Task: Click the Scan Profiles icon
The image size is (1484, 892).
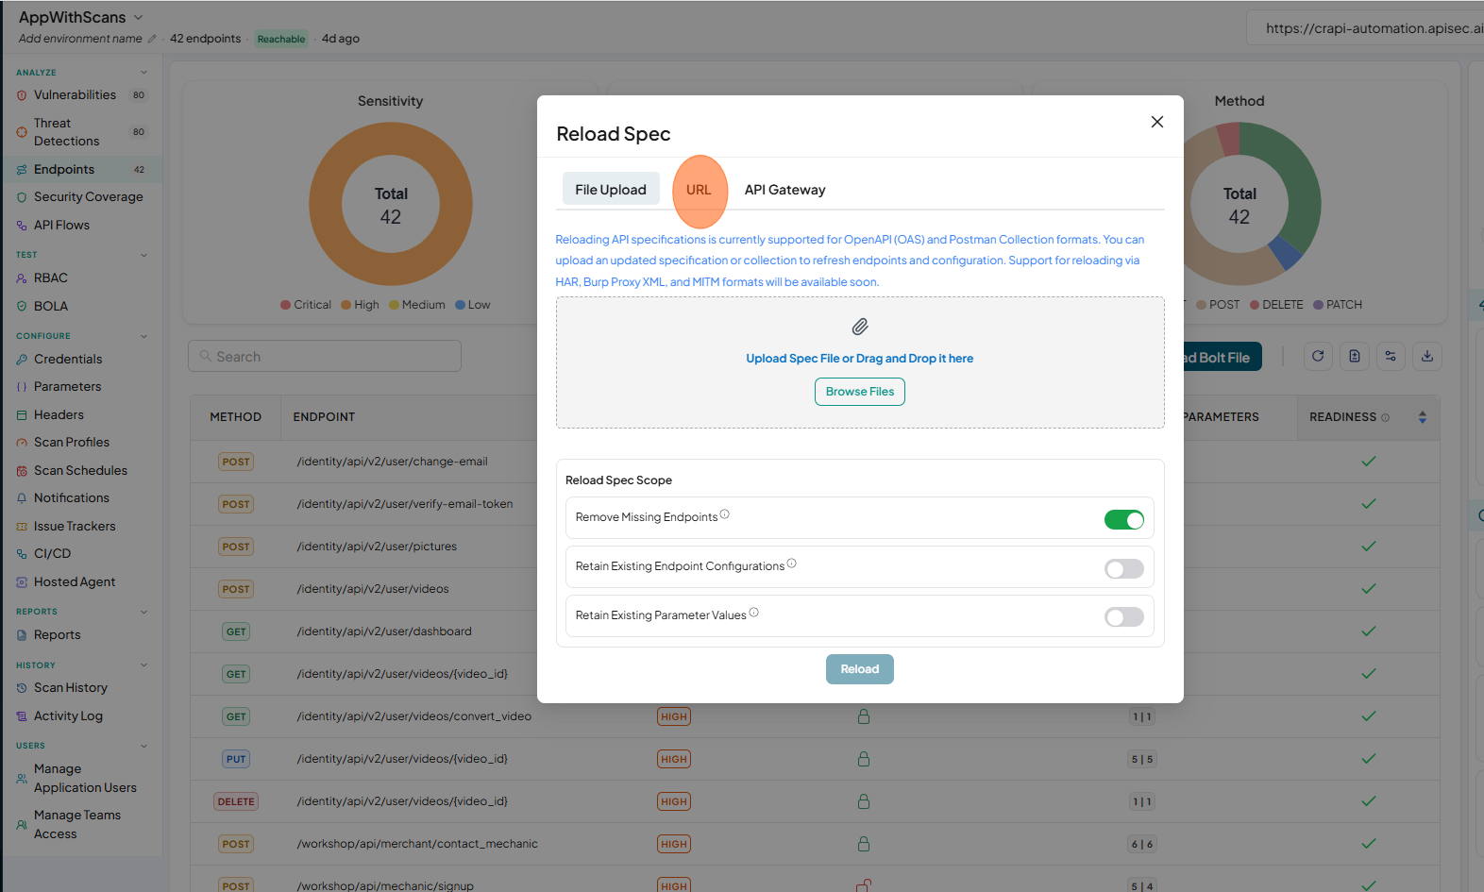Action: click(x=22, y=443)
